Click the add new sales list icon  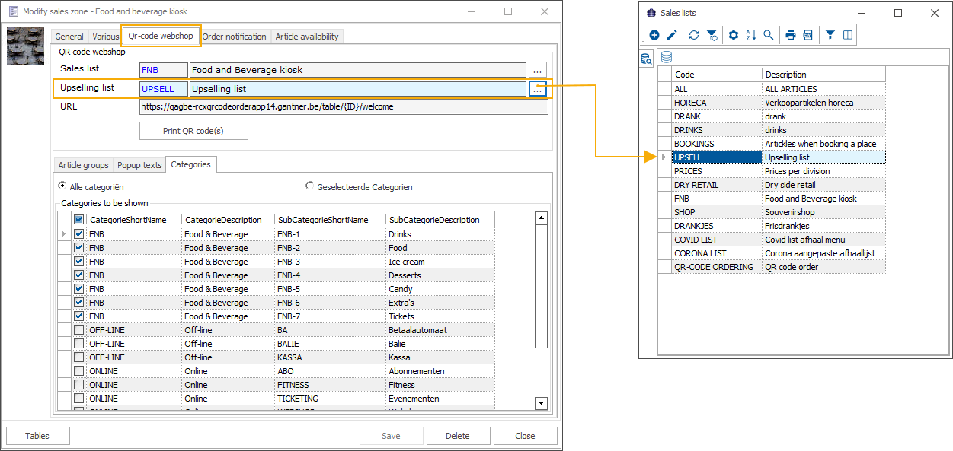point(654,35)
